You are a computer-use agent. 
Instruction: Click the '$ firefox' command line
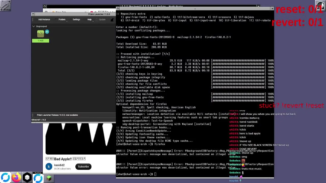[141, 144]
